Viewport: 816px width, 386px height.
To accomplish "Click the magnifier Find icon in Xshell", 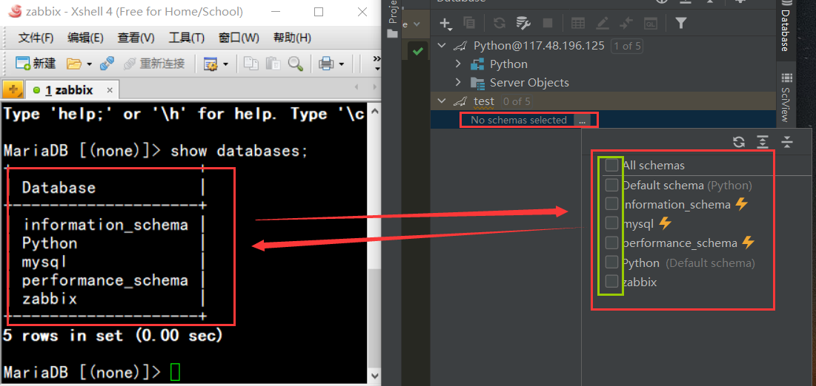I will [296, 64].
